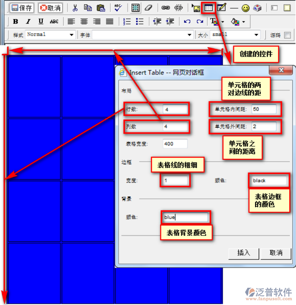Click the eraser remove-format icon

pyautogui.click(x=148, y=8)
